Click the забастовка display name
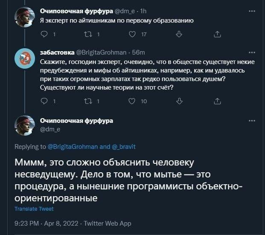The image size is (265, 235). (57, 52)
